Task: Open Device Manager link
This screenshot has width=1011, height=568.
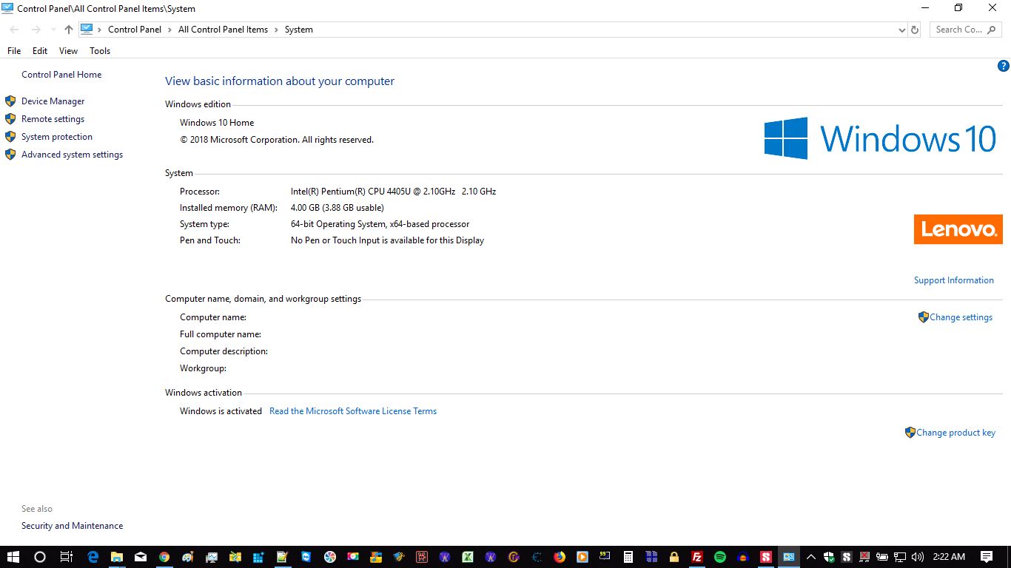Action: (53, 101)
